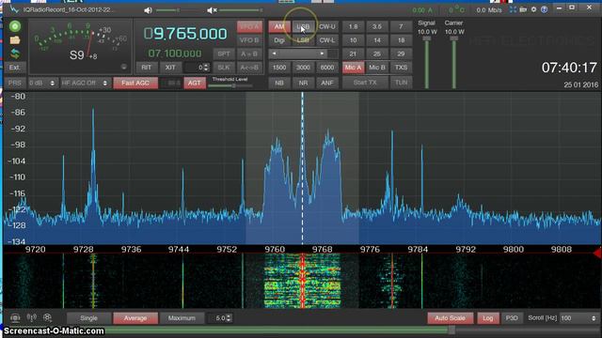This screenshot has width=602, height=338.
Task: Toggle ANF auto notch filter
Action: 327,83
